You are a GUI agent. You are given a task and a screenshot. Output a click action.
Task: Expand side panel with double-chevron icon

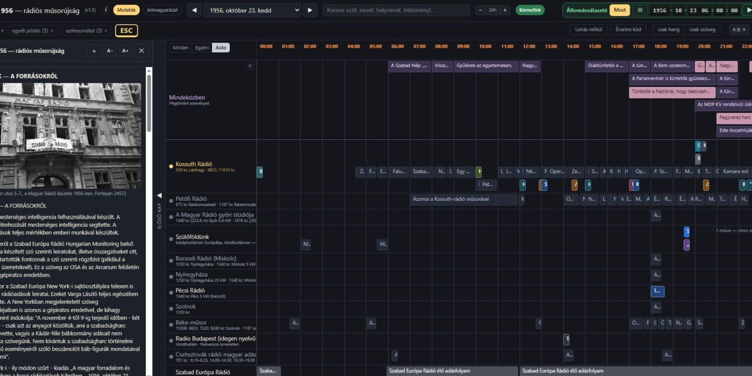click(94, 51)
